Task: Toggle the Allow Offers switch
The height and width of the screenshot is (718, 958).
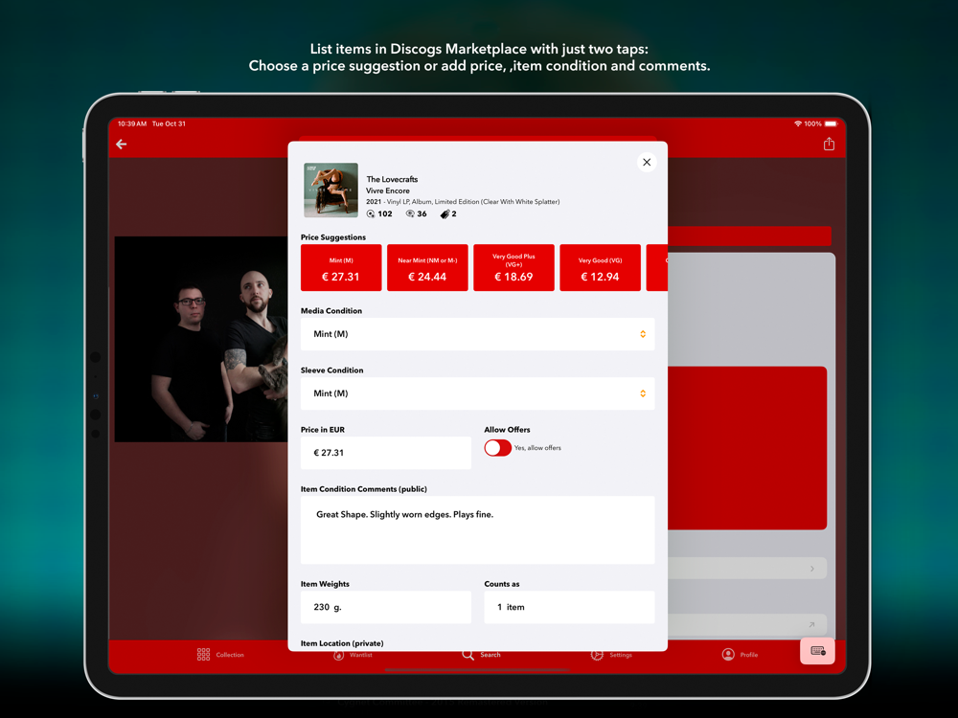Action: (498, 447)
